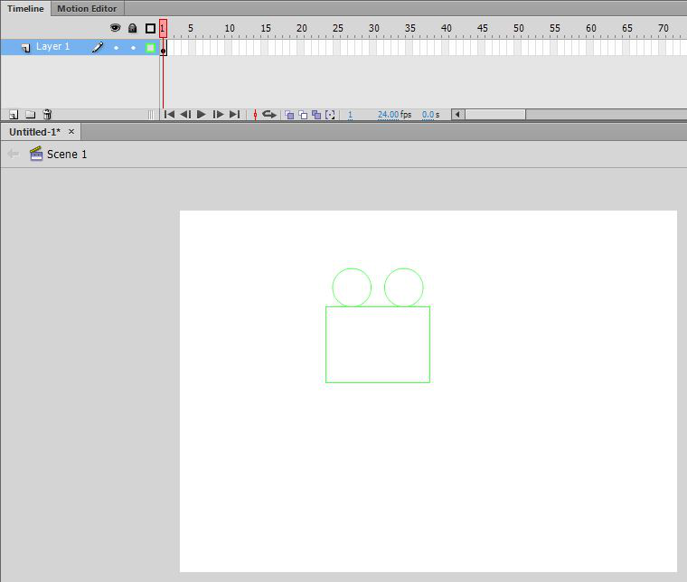The height and width of the screenshot is (582, 687).
Task: Play the timeline animation
Action: pos(202,114)
